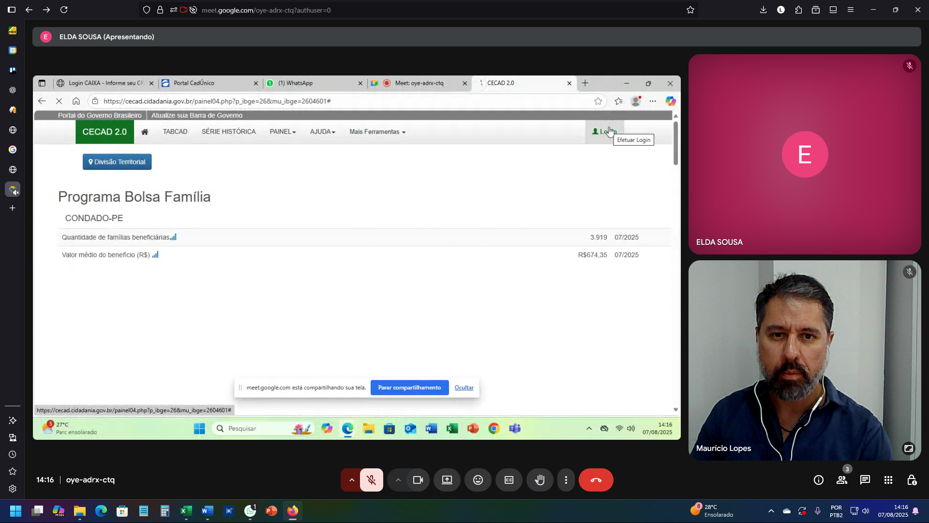Click the present screen button
The width and height of the screenshot is (929, 523).
[x=447, y=480]
